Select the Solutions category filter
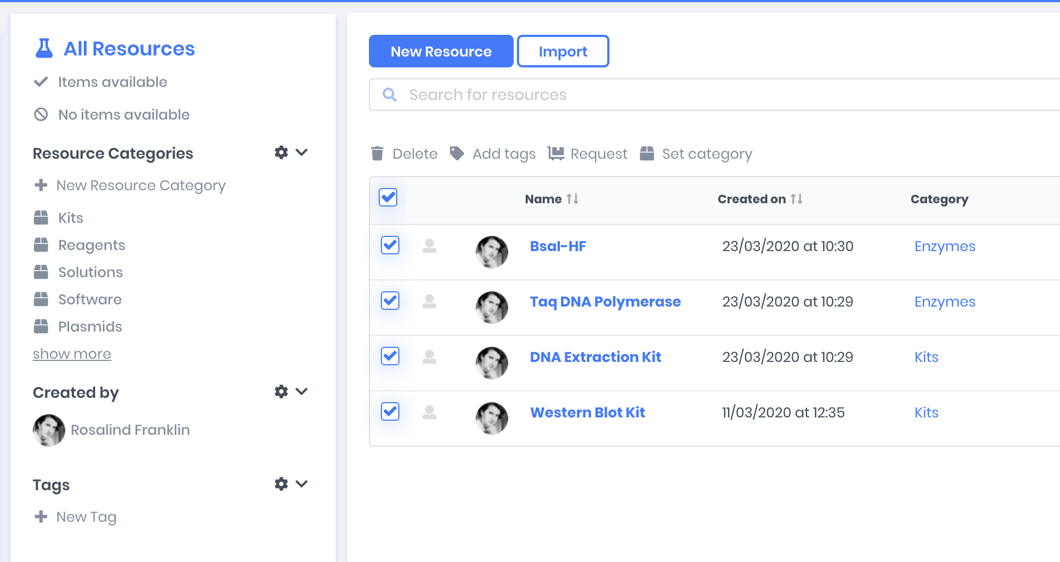 (x=91, y=272)
